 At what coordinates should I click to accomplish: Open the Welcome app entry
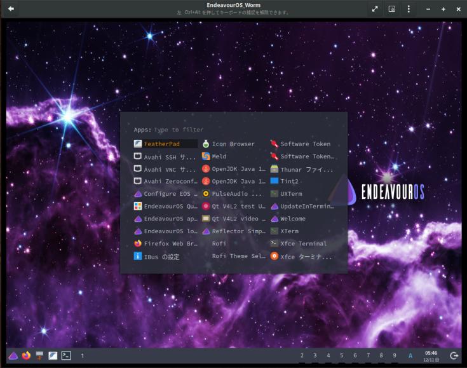[302, 219]
